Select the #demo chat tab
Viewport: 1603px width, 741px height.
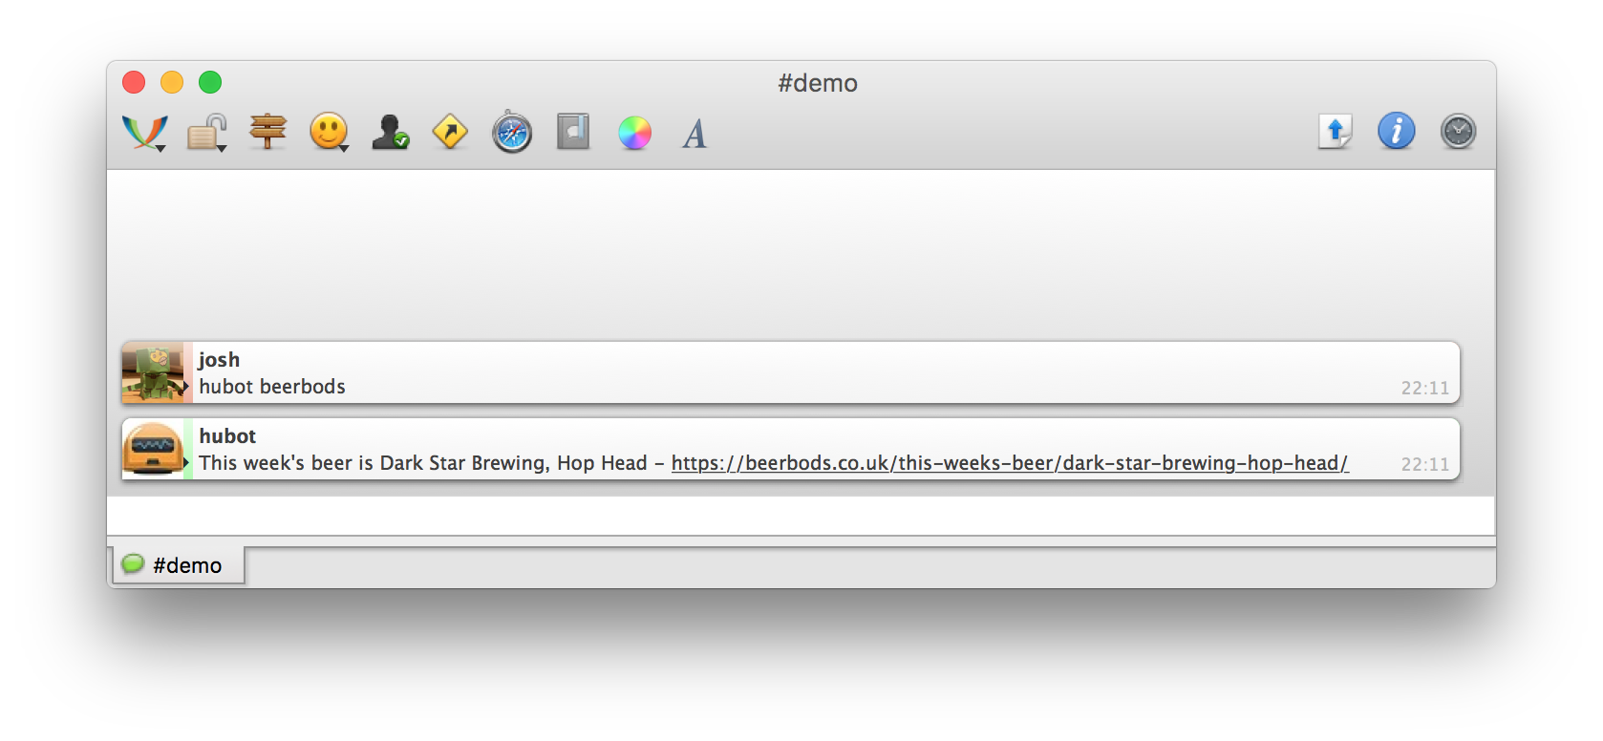click(x=179, y=565)
